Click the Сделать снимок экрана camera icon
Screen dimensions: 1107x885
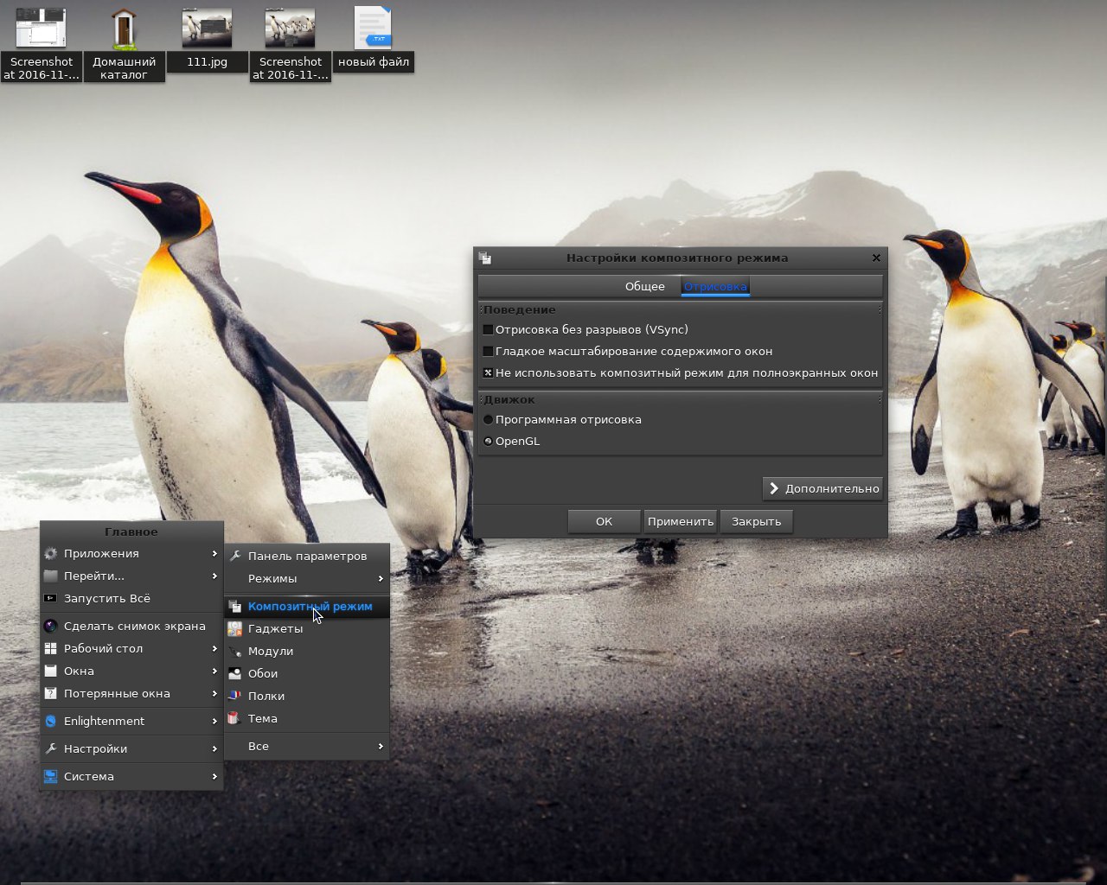[51, 627]
